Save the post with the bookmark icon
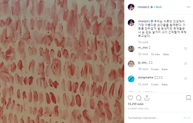193x123 pixels. (188, 98)
